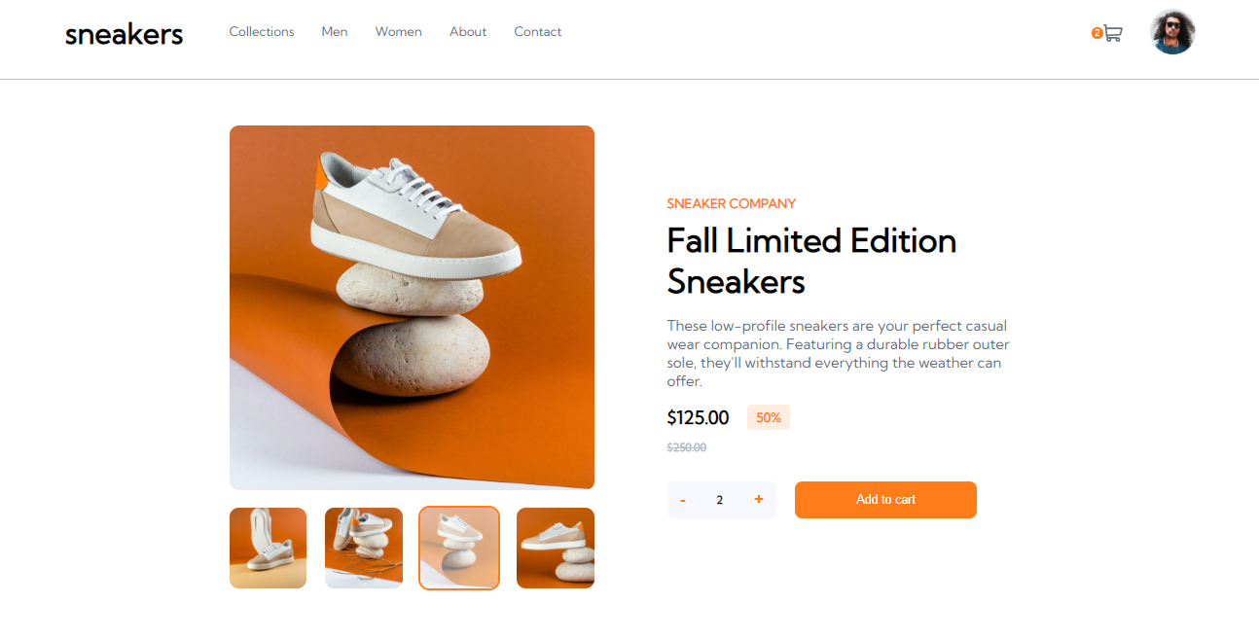The image size is (1259, 639).
Task: Navigate to the Contact page
Action: (537, 31)
